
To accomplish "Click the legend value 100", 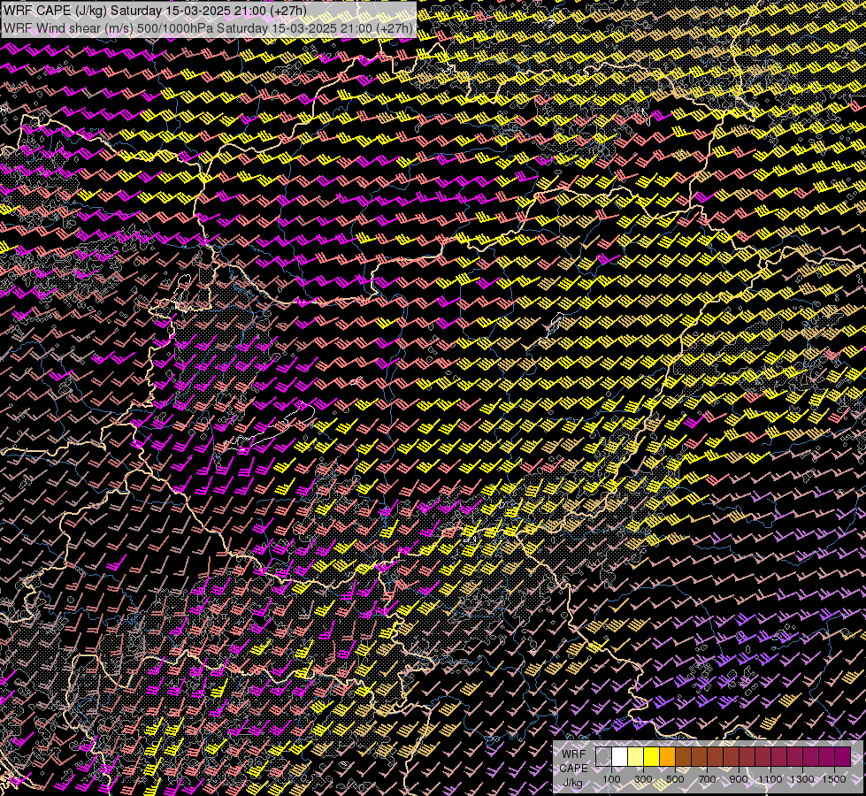I will (x=611, y=779).
